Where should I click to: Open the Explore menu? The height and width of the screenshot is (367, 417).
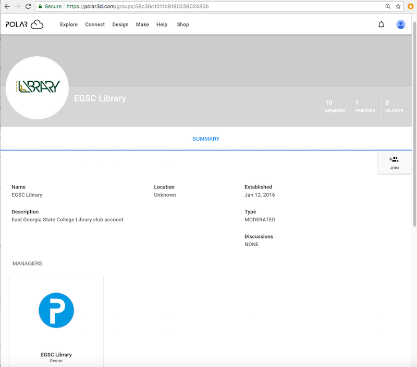69,24
